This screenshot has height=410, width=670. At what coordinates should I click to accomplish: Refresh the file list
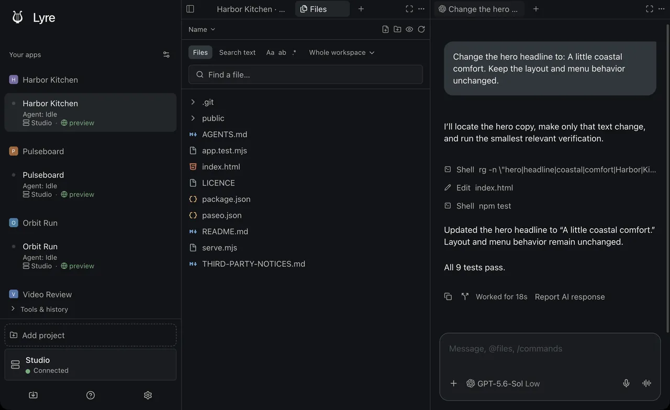[421, 29]
